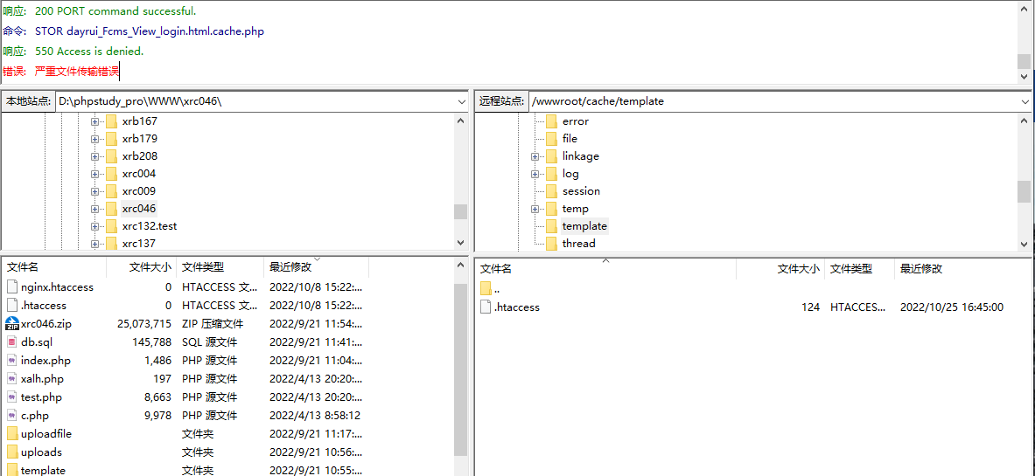This screenshot has width=1035, height=476.
Task: Expand the xrc046 local tree node
Action: click(95, 209)
